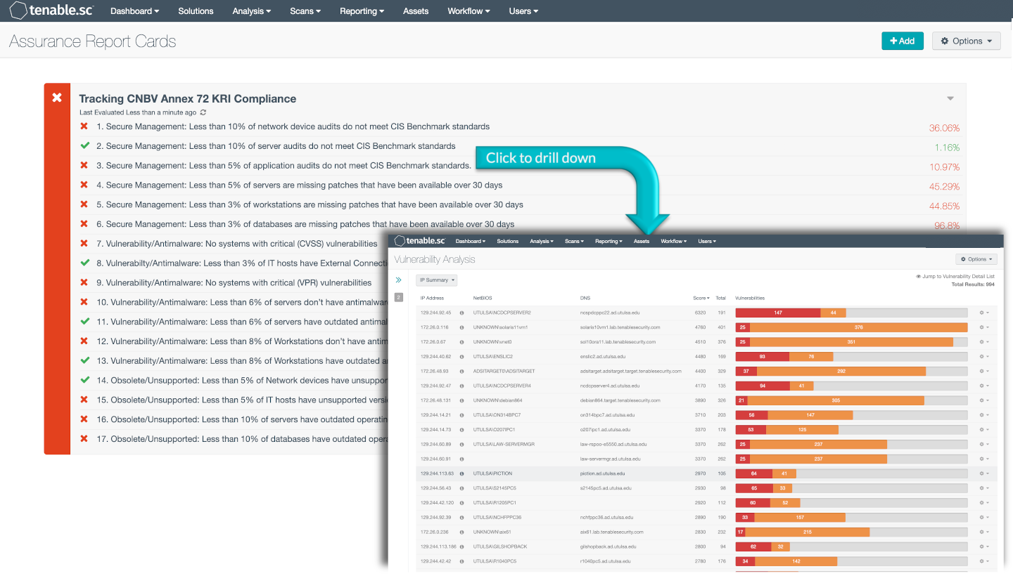Click the info icon beside IP 172.26.0.116
This screenshot has height=576, width=1013.
click(x=462, y=327)
